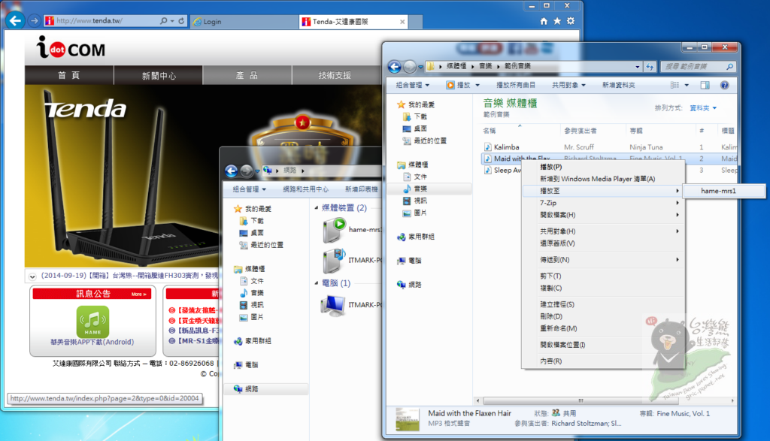Select ITMARK-PC computer icon under 電腦
The width and height of the screenshot is (770, 441).
333,304
